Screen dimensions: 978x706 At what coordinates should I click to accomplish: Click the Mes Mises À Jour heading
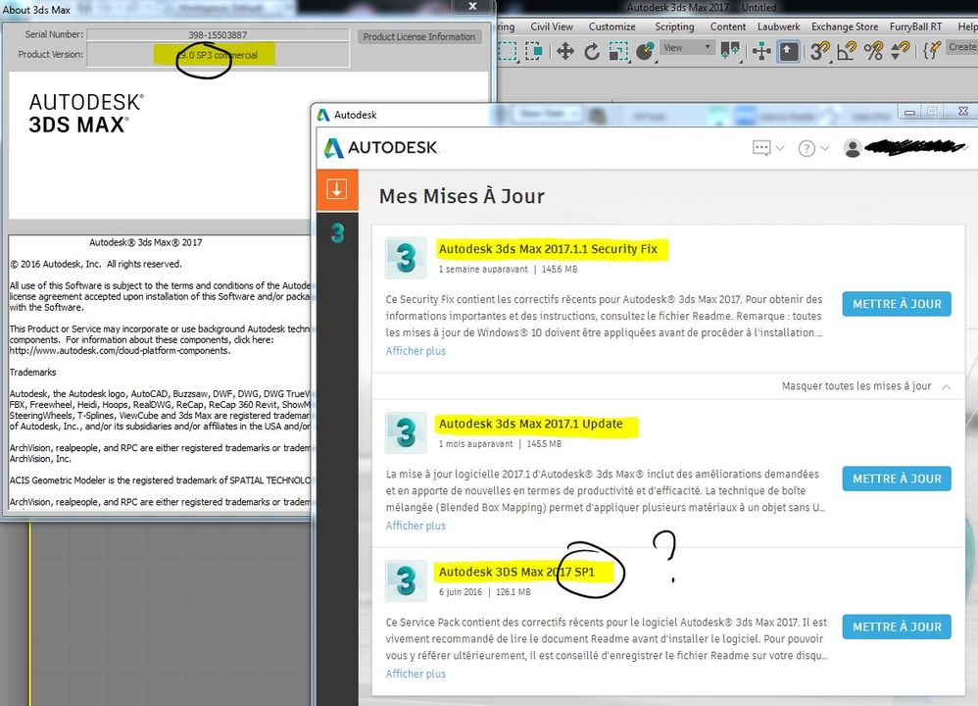coord(462,196)
